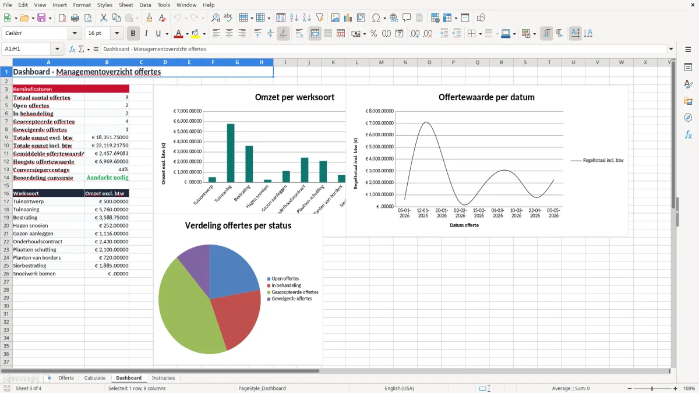
Task: Open Find and Replace
Action: [x=216, y=18]
